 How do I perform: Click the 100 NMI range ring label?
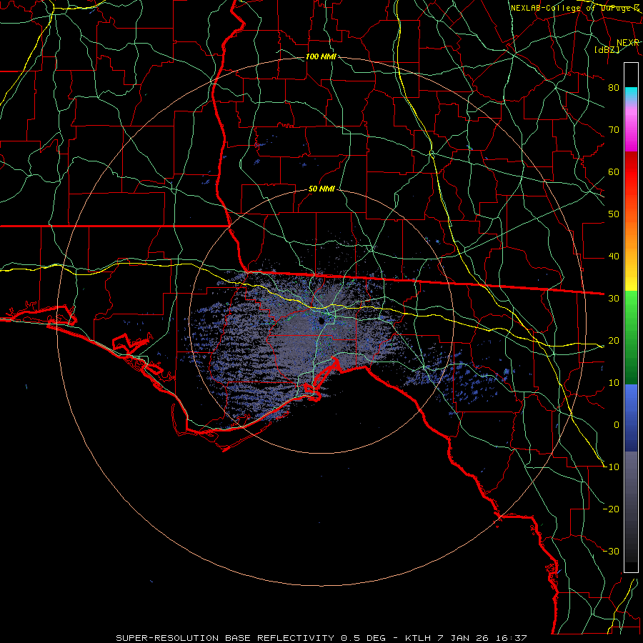tap(321, 56)
